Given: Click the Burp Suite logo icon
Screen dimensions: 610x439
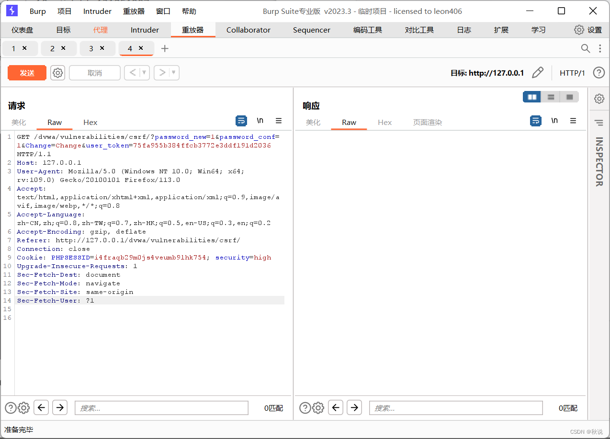Looking at the screenshot, I should pyautogui.click(x=12, y=11).
